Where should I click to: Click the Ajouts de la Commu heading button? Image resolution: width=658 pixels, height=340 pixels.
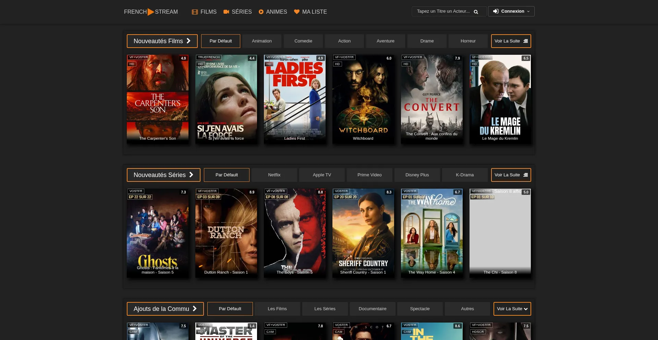pos(165,309)
